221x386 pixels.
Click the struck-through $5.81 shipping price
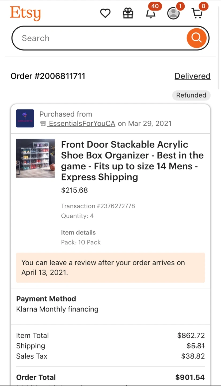(196, 346)
